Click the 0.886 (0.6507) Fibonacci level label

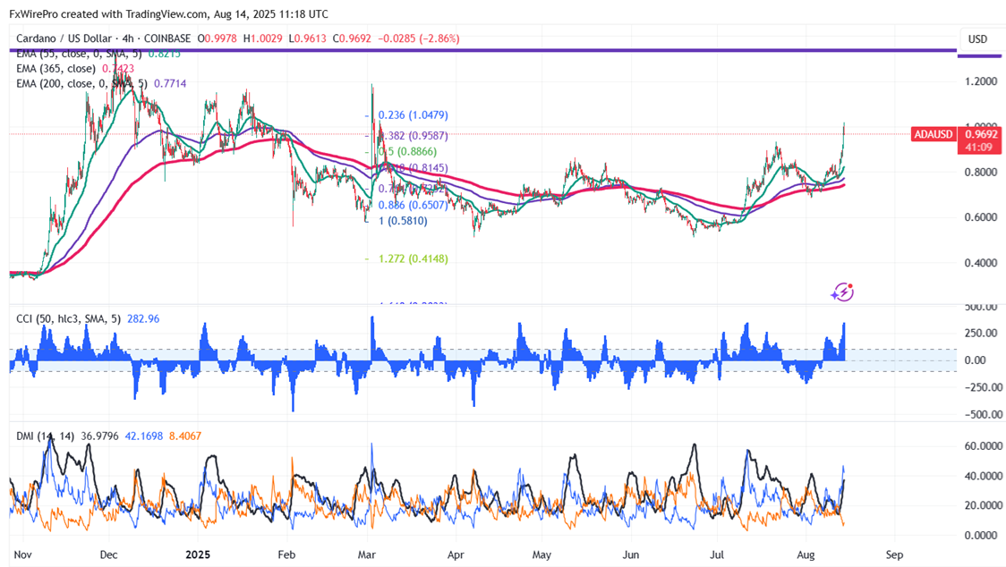pos(413,206)
